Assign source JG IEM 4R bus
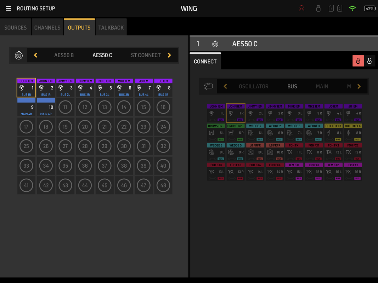378x283 pixels. 353,113
